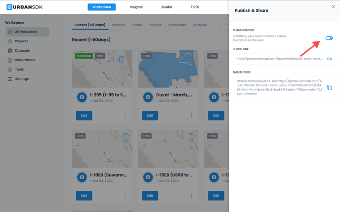Click the Urban SDK logo

tap(25, 7)
